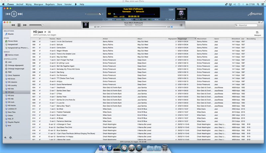The width and height of the screenshot is (266, 153).
Task: Open the sidebar gear actions menu
Action: click(x=11, y=137)
